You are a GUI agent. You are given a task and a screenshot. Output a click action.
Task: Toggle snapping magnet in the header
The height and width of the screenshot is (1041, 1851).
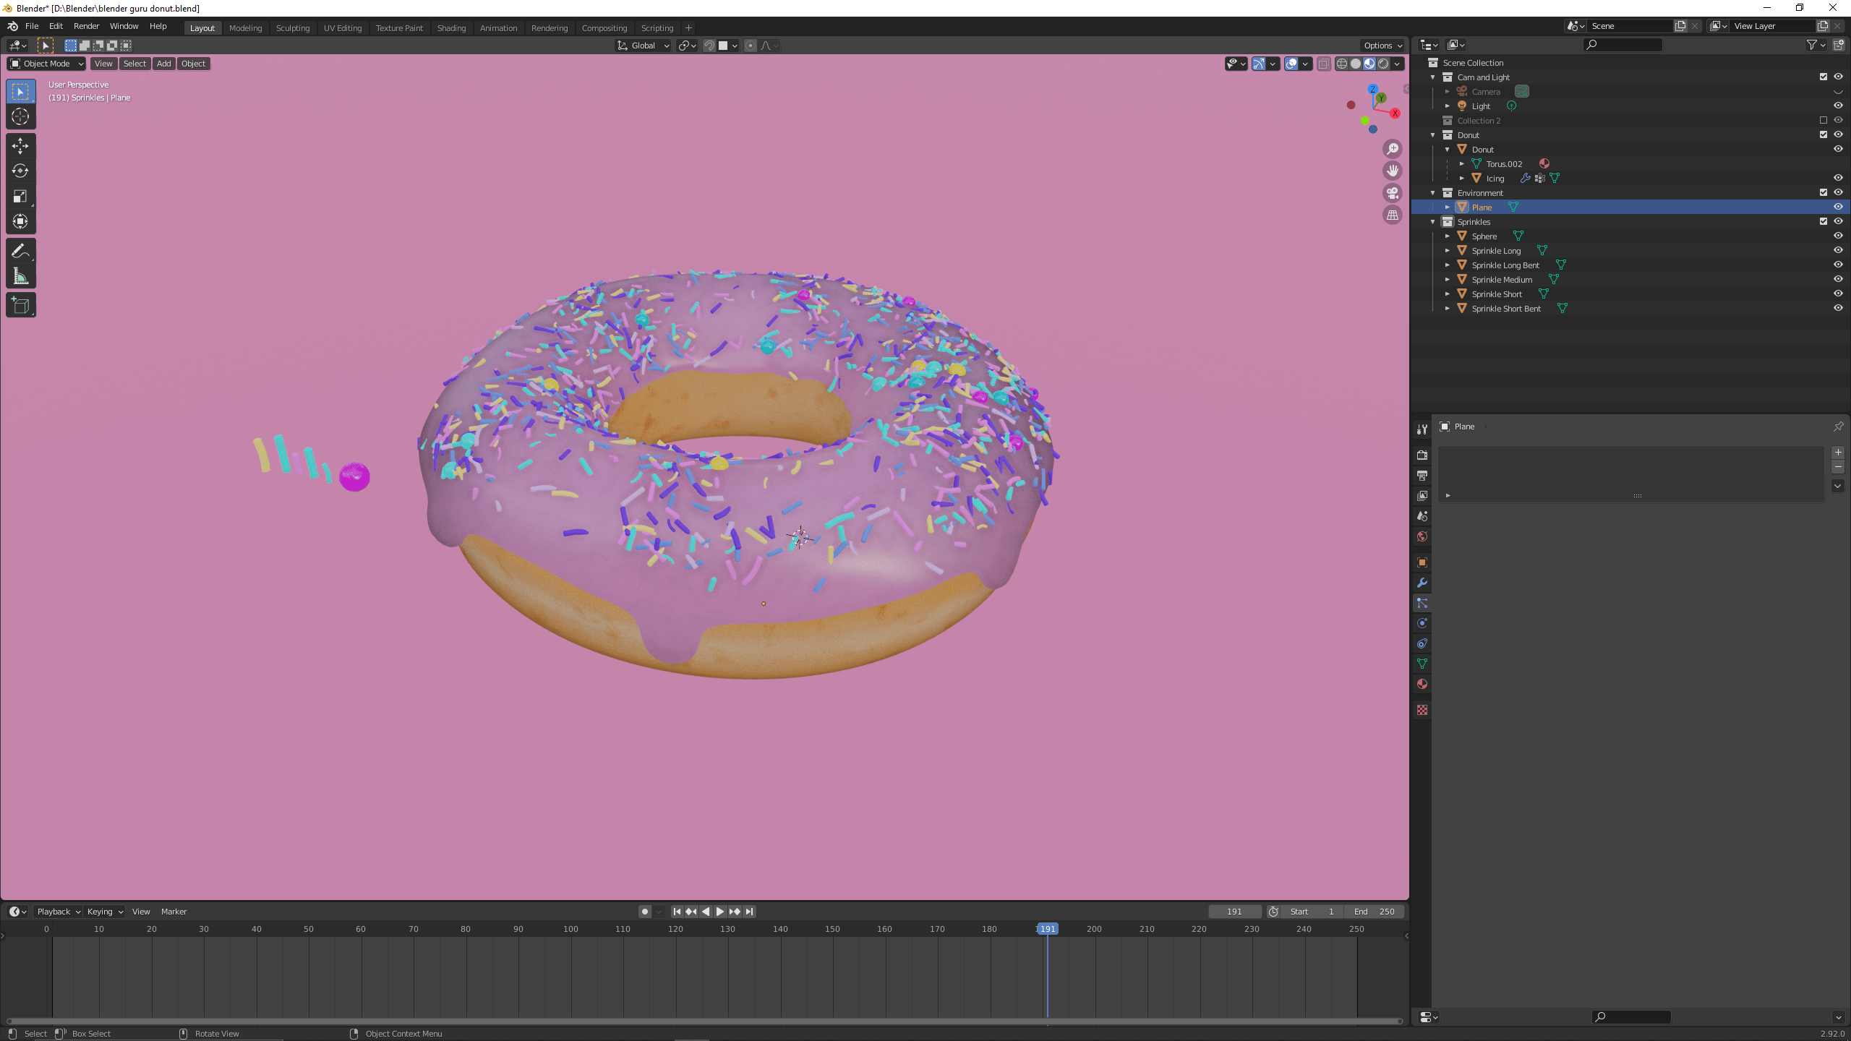[709, 46]
